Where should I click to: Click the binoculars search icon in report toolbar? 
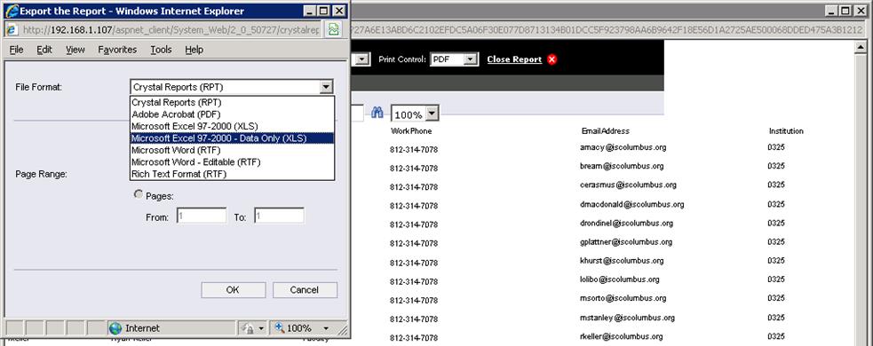pyautogui.click(x=377, y=113)
